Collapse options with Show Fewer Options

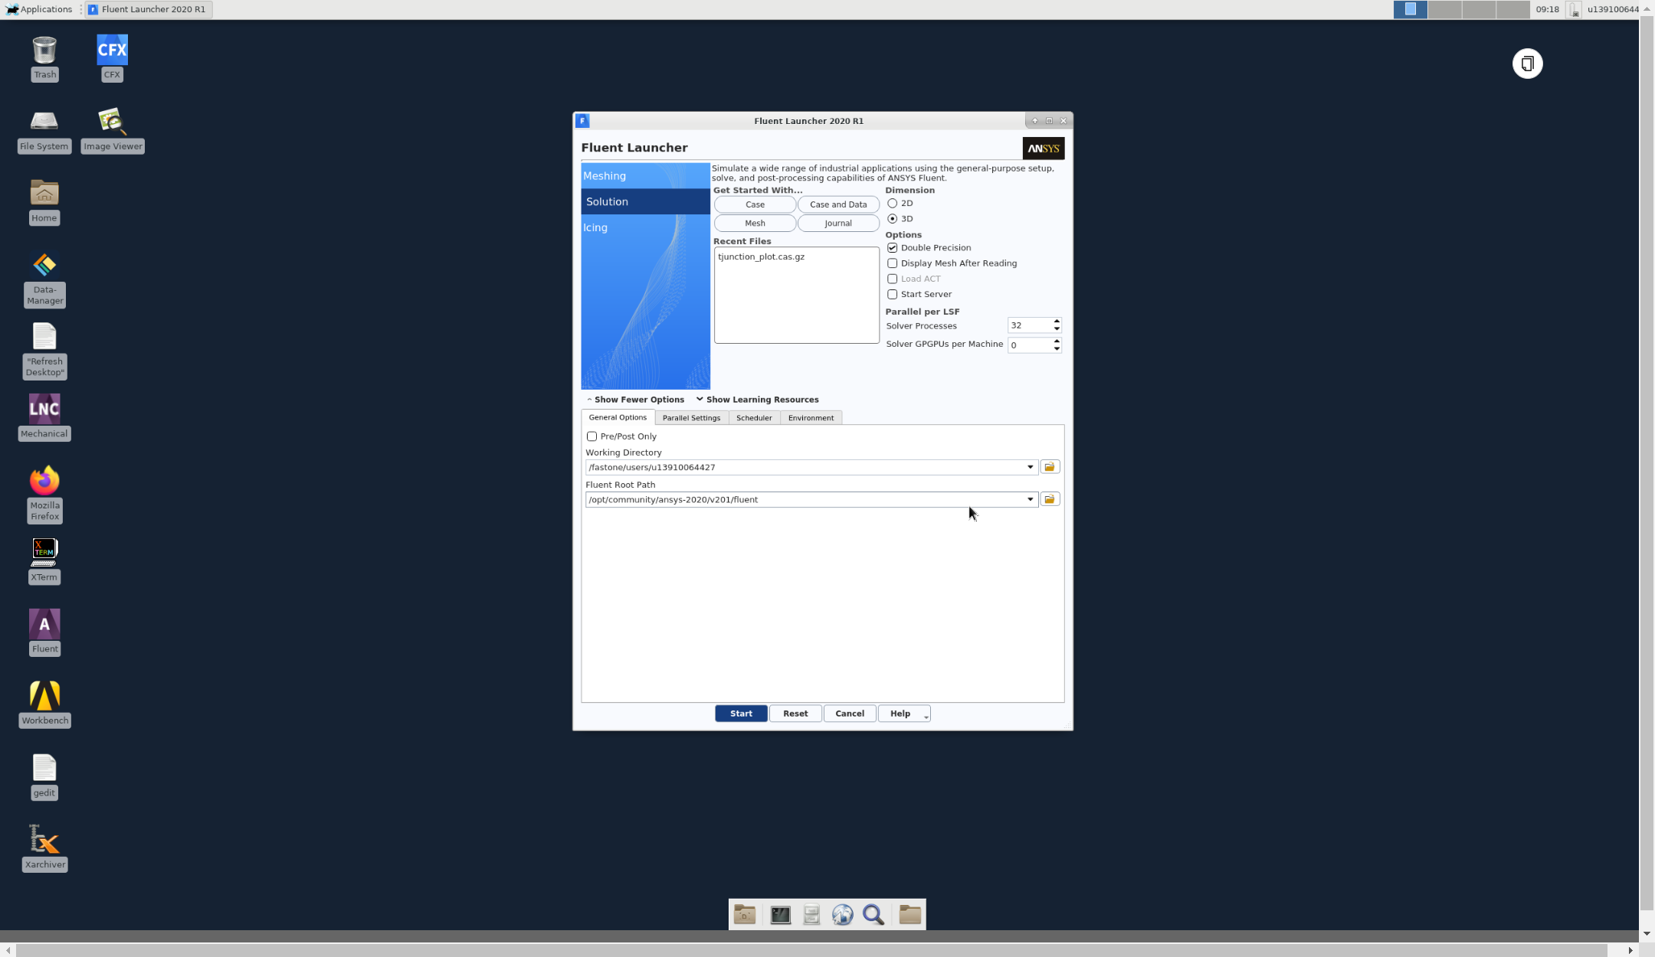(635, 400)
